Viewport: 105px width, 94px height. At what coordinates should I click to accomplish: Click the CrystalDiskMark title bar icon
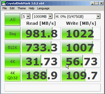[x=4, y=3]
